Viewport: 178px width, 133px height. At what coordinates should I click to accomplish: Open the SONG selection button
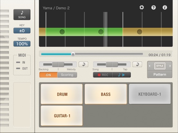tap(22, 14)
